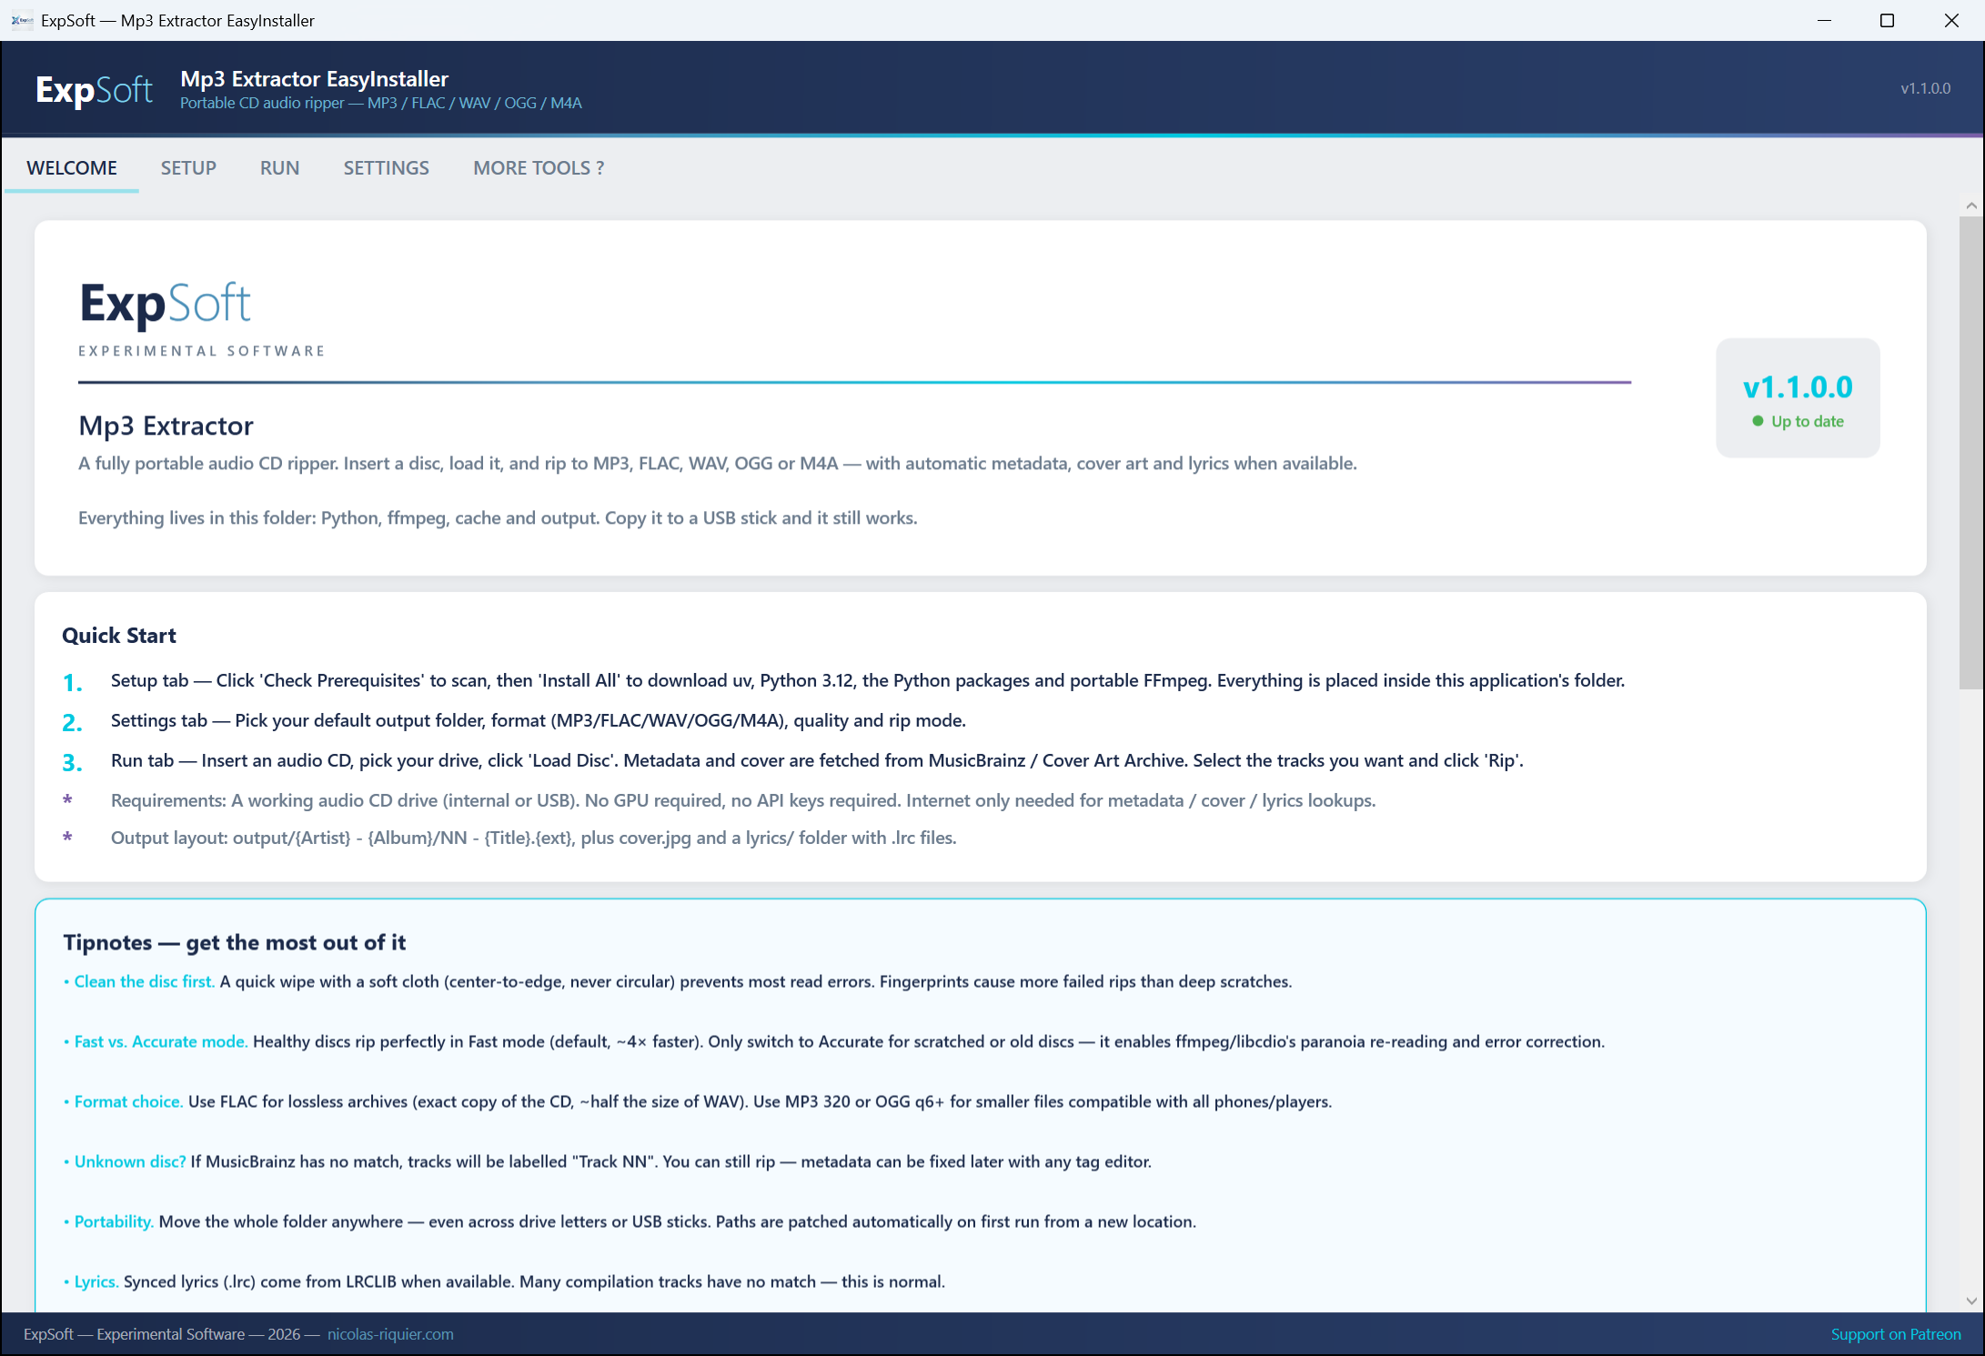Switch to the SETUP tab

click(x=188, y=168)
